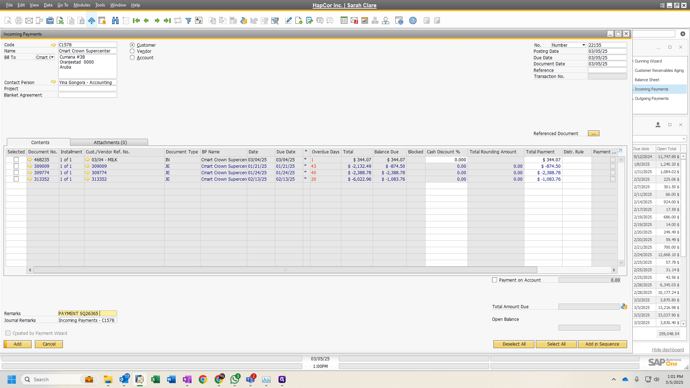Export to Excel toolbar icon
Viewport: 690px width, 388px height.
coord(60,20)
